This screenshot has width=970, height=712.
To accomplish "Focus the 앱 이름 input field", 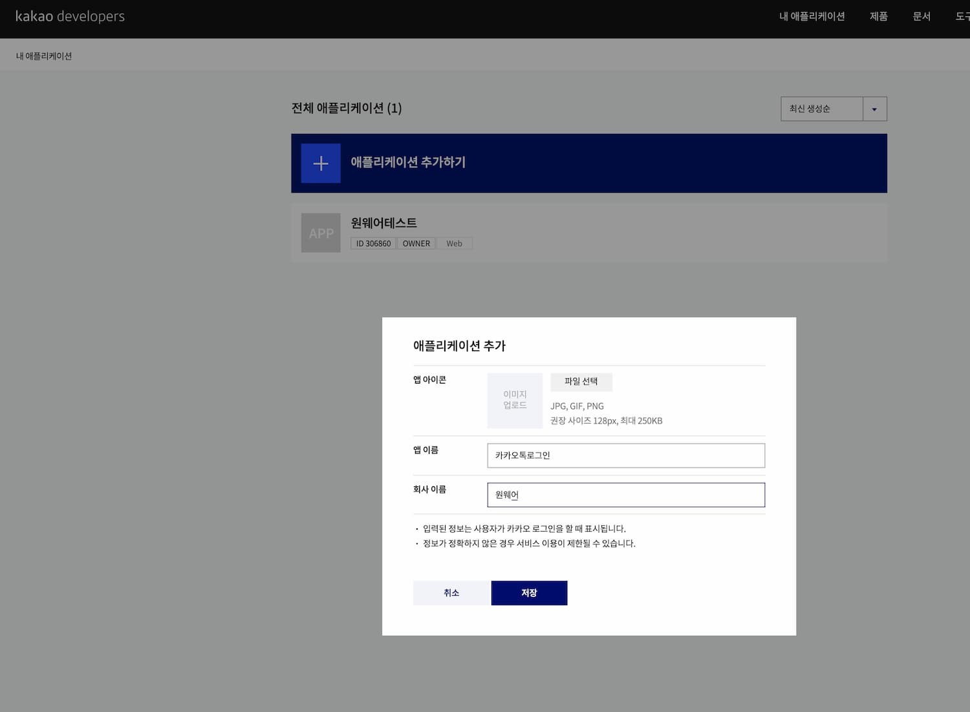I will [x=626, y=455].
